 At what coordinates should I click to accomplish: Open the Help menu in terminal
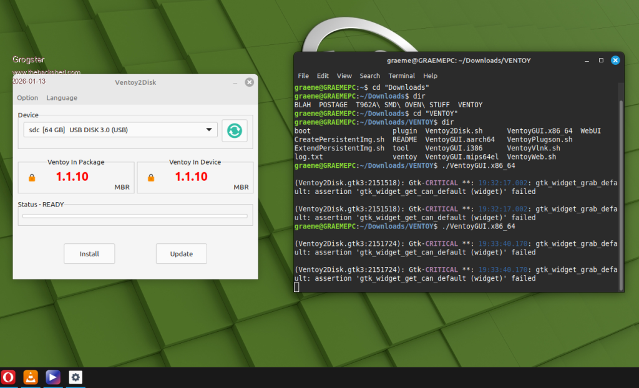click(x=430, y=75)
